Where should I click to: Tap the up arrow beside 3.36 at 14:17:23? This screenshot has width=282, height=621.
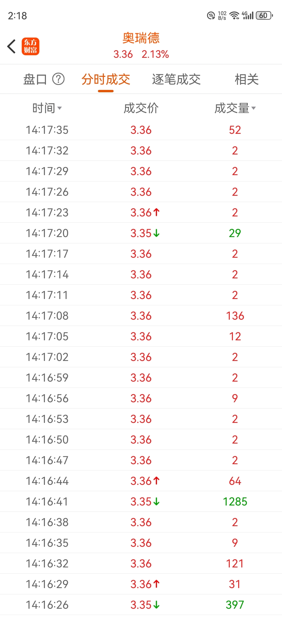156,212
